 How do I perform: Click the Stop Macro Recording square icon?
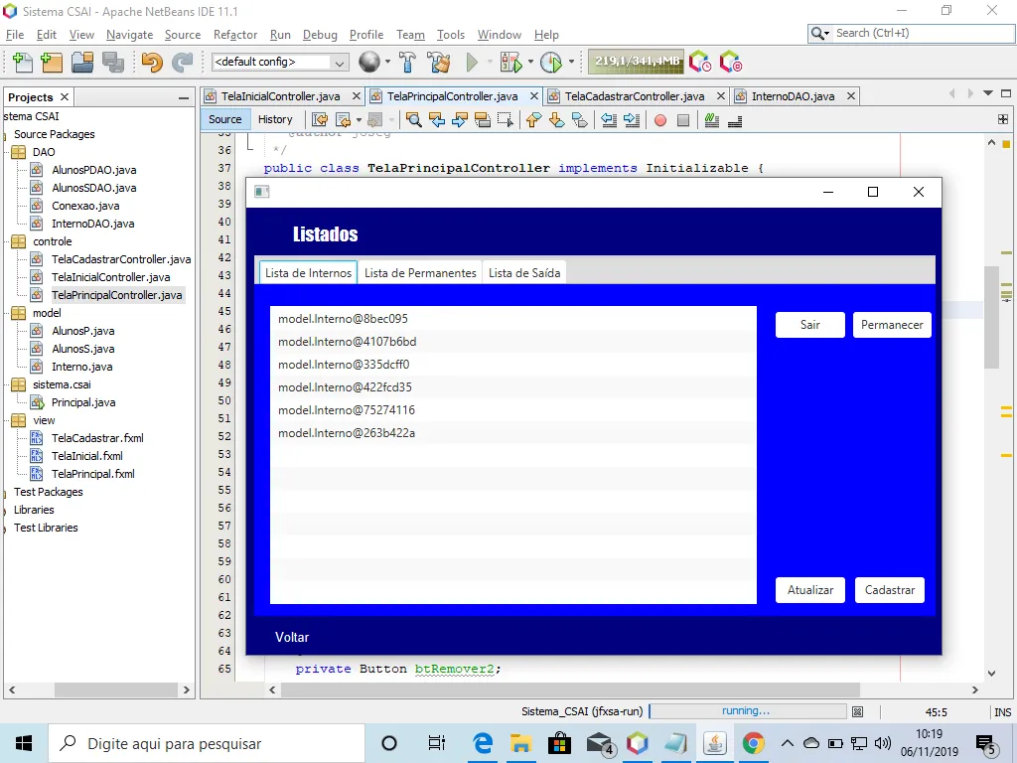click(x=683, y=120)
